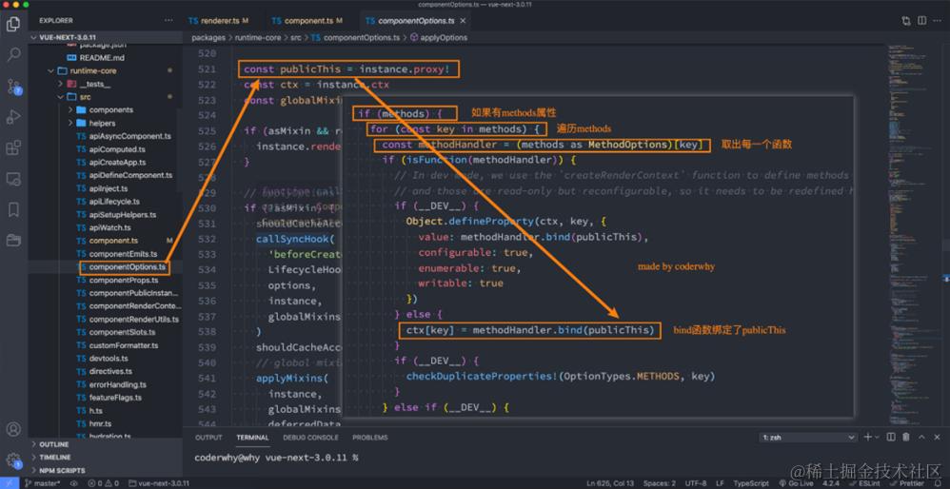
Task: Click ESLint in status bar
Action: pyautogui.click(x=864, y=483)
